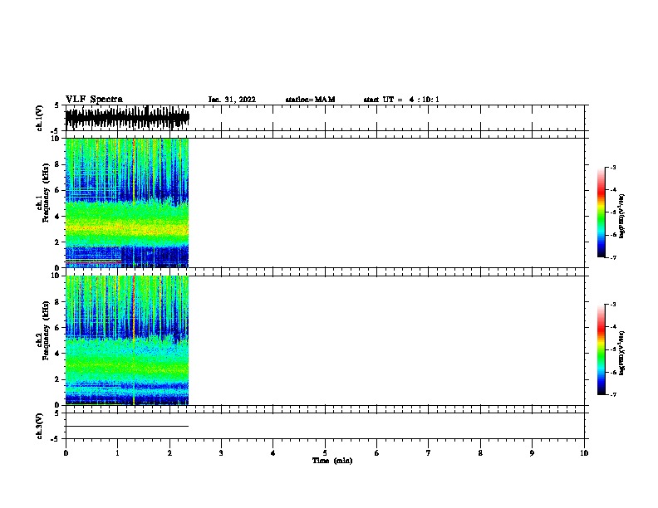Click the ch.1 waveform voltage trace
This screenshot has width=658, height=508.
[127, 118]
